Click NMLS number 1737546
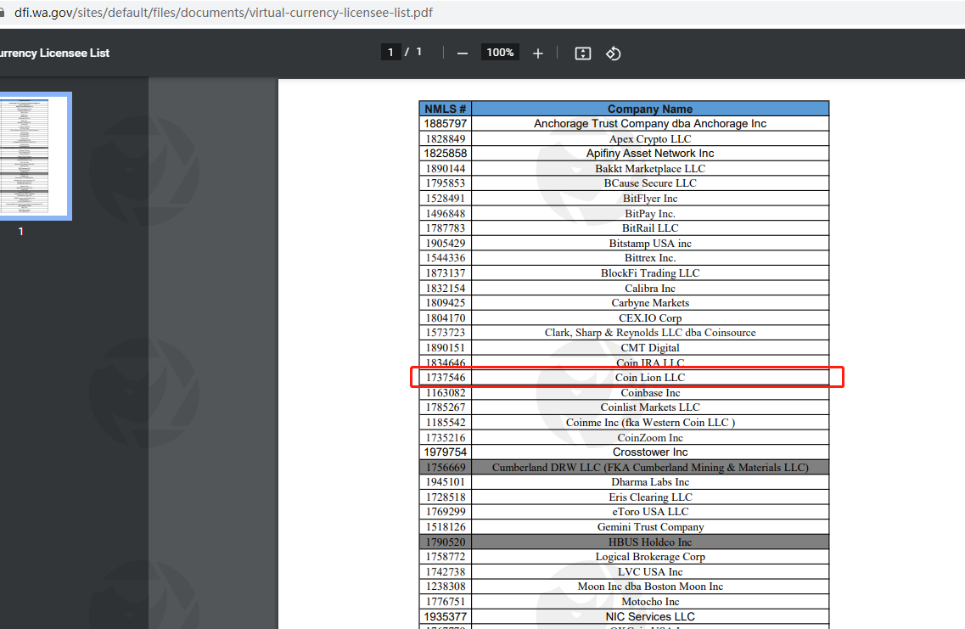The height and width of the screenshot is (629, 965). point(445,378)
